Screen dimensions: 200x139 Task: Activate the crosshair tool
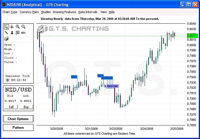point(12,27)
